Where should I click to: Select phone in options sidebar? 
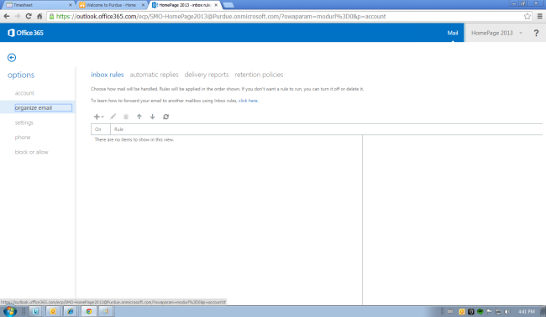[23, 138]
